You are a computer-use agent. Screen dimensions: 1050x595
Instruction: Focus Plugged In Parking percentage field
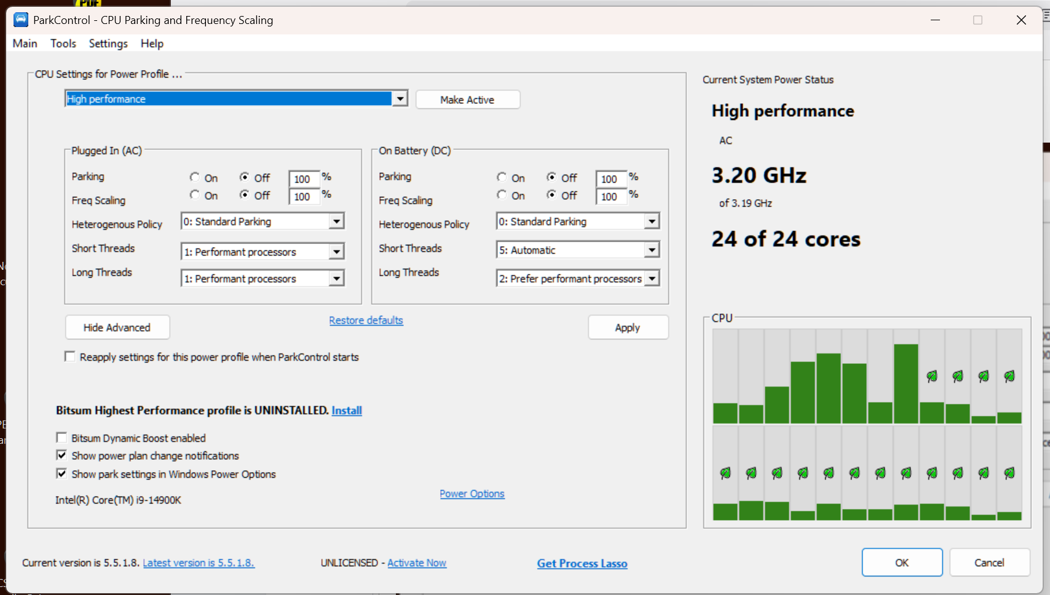coord(304,179)
